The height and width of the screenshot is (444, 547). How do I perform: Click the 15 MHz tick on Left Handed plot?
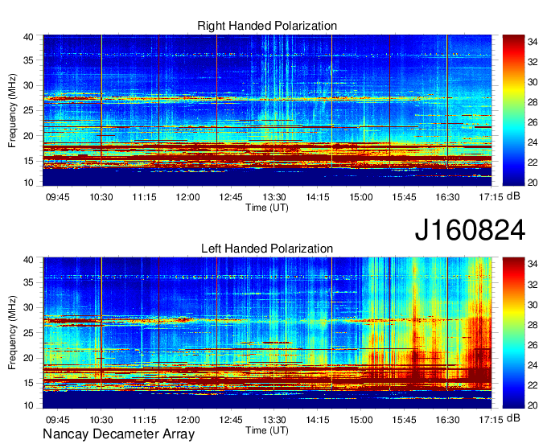pos(28,384)
